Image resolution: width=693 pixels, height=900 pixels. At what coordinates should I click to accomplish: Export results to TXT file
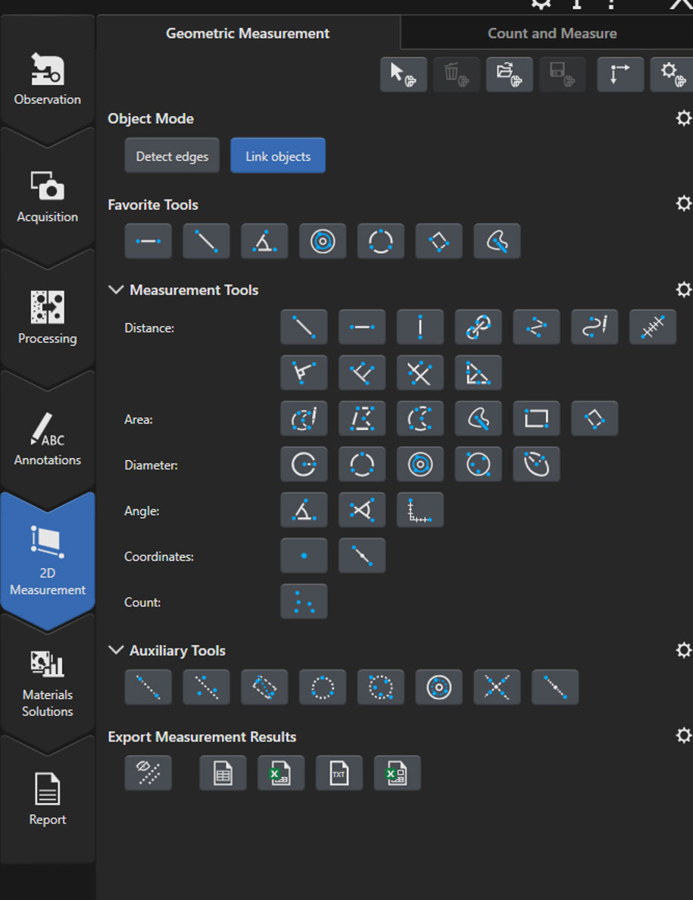click(339, 773)
